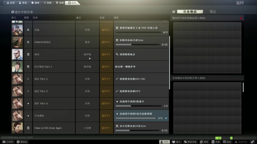Open Make ULTRA Great Again task
Viewport: 257px width, 144px height.
pos(48,128)
